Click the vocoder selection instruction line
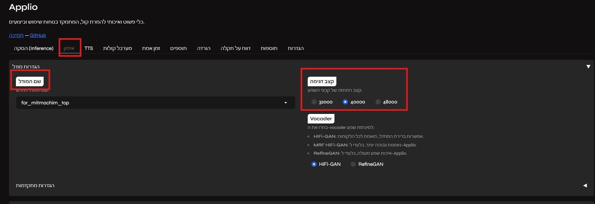Image resolution: width=595 pixels, height=204 pixels. point(341,127)
